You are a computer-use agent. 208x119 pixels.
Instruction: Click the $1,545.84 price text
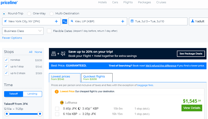click(192, 101)
